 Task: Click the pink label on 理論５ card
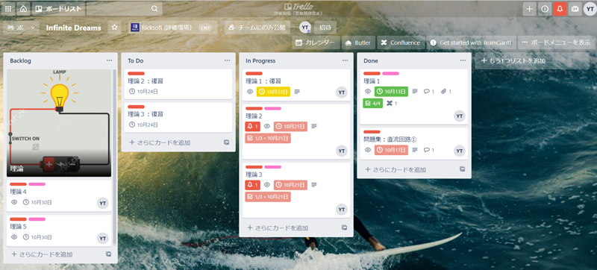point(37,219)
